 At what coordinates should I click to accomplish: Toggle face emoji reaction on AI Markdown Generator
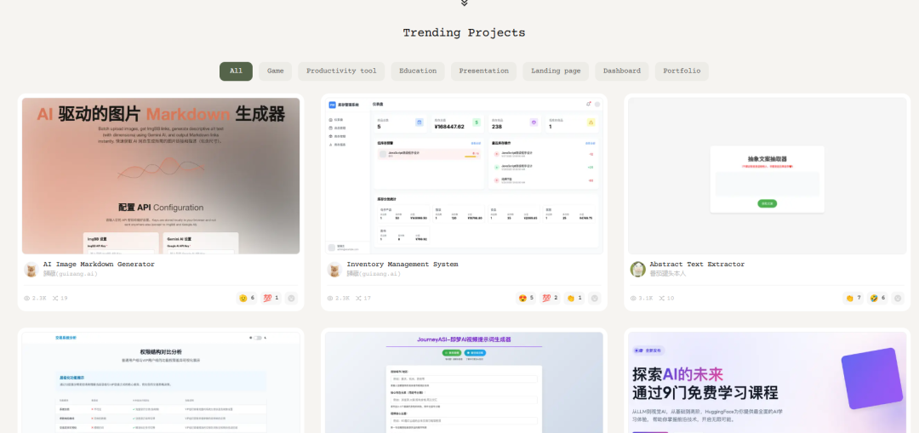(247, 299)
